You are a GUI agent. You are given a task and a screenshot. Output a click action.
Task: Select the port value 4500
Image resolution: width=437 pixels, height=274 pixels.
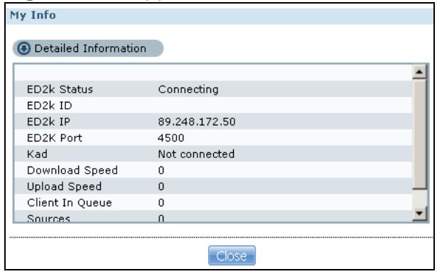tap(171, 138)
